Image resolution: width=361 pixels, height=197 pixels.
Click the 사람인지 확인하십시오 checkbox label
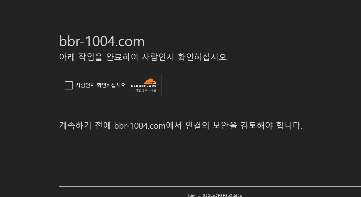100,85
